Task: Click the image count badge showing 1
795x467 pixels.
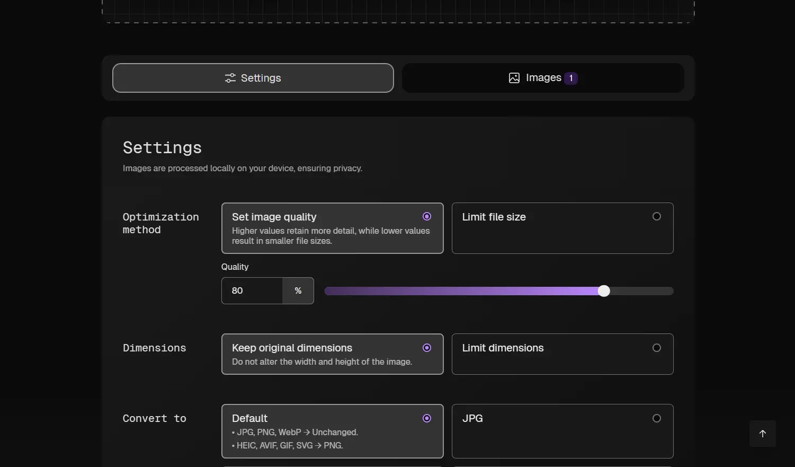Action: pos(570,78)
